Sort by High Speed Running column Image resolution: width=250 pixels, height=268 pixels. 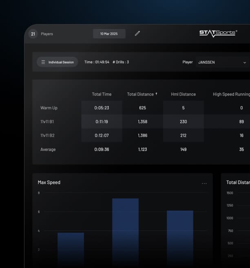(231, 94)
